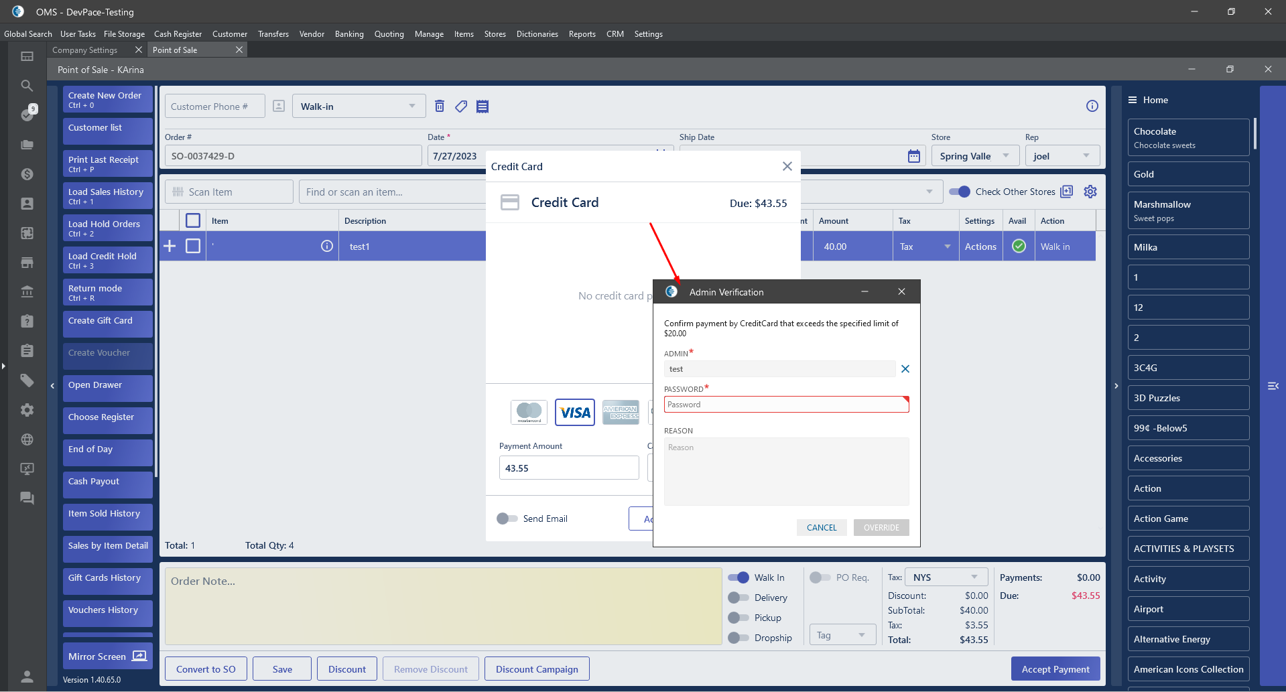Image resolution: width=1286 pixels, height=692 pixels.
Task: Click the tag icon in left sidebar
Action: 27,380
